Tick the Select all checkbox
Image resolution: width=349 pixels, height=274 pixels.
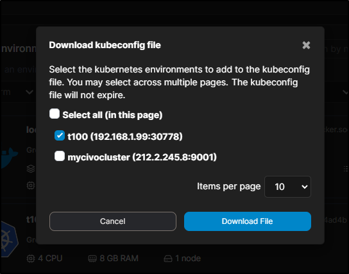tap(55, 114)
